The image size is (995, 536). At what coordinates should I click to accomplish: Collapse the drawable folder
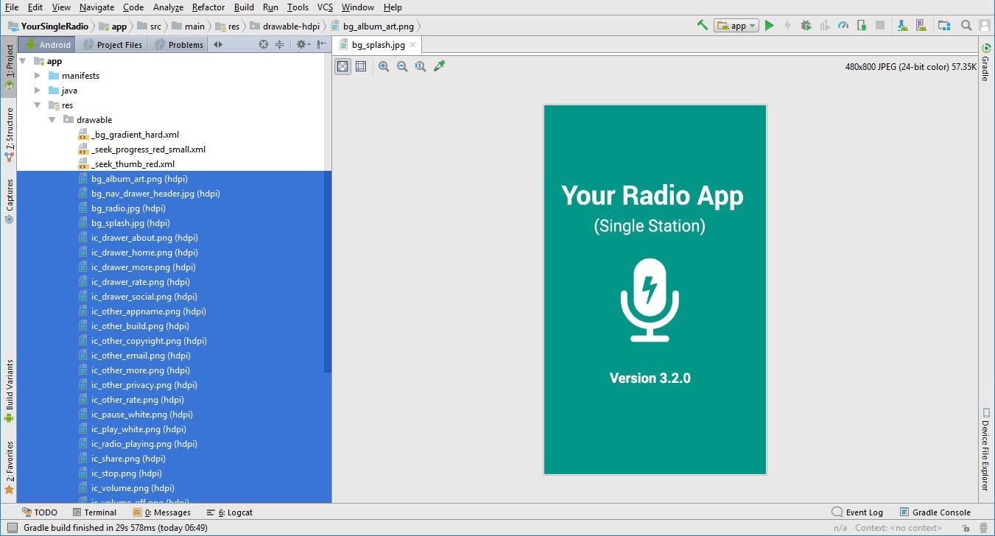pos(52,120)
